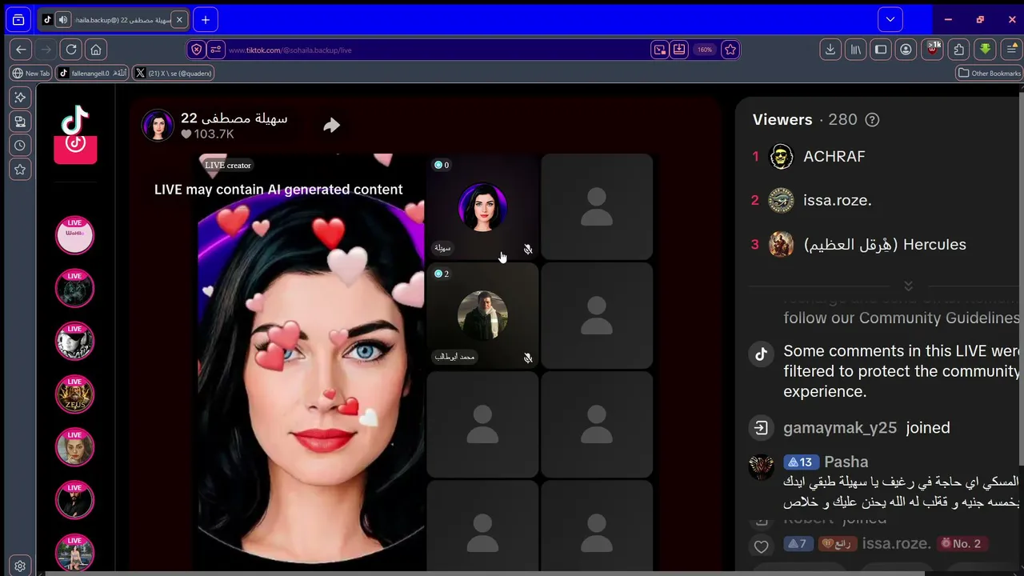
Task: Open the browser downloads panel
Action: (830, 50)
